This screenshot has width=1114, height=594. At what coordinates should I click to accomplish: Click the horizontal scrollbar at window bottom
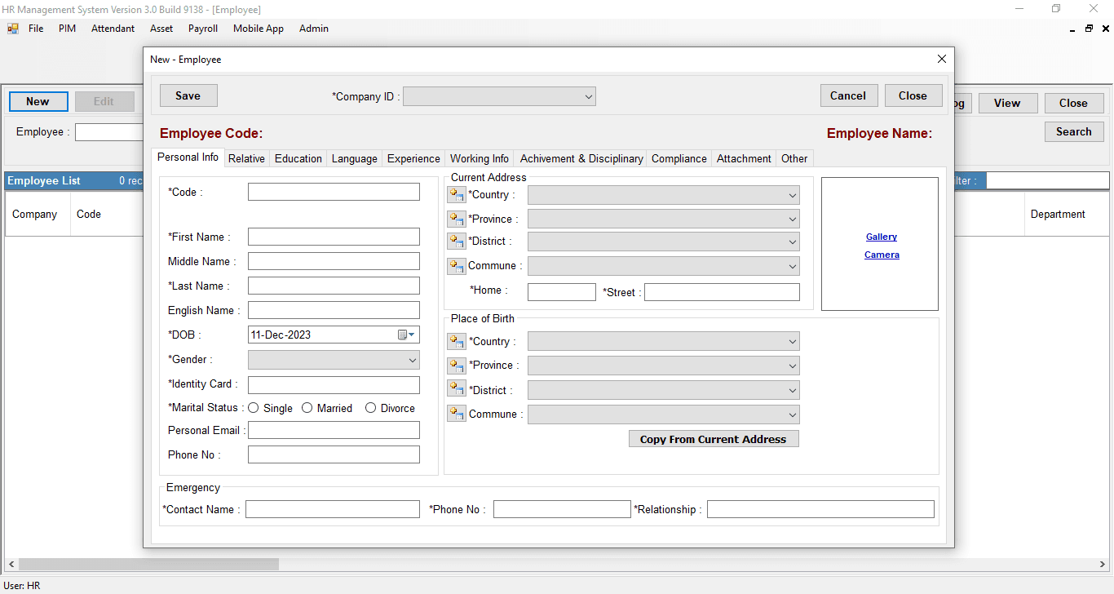(x=148, y=565)
